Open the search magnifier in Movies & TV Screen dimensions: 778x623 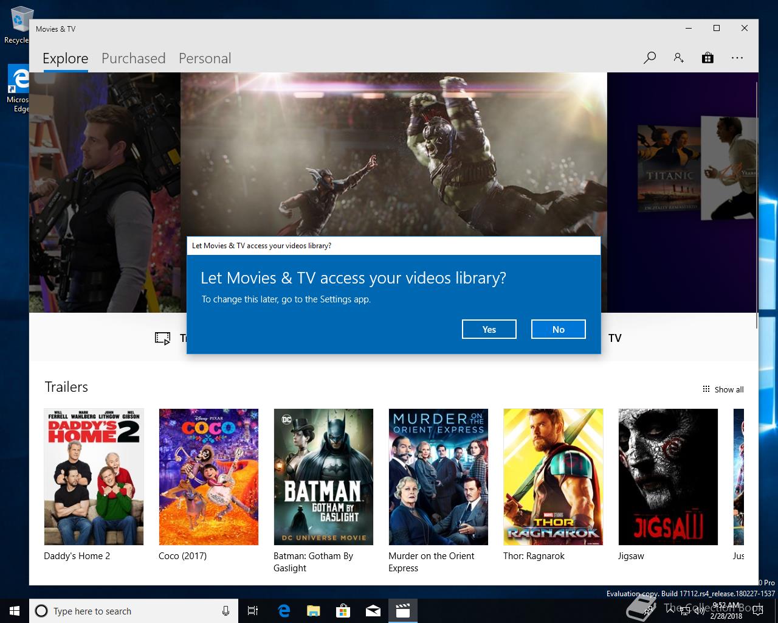650,58
